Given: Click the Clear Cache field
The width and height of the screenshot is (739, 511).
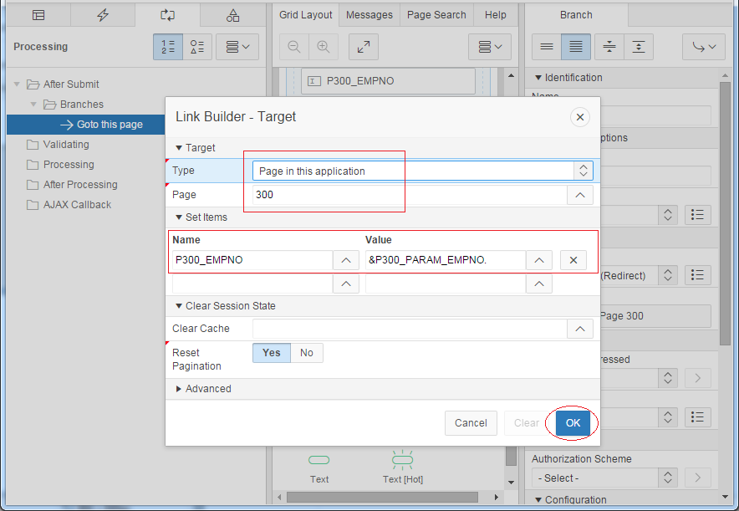Looking at the screenshot, I should coord(409,329).
